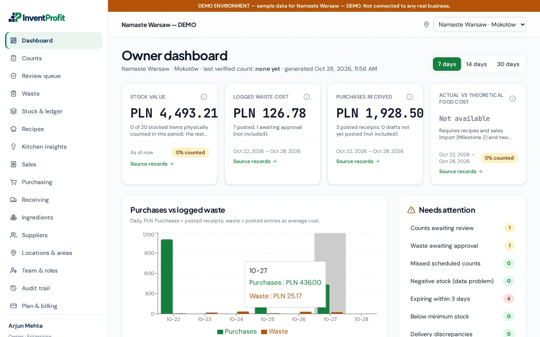
Task: Open Waste trash icon in sidebar
Action: tap(13, 94)
